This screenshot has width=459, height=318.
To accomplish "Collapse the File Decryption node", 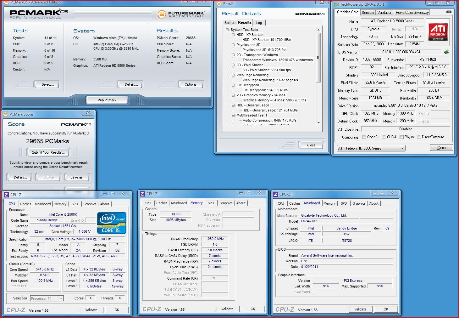I will (233, 85).
